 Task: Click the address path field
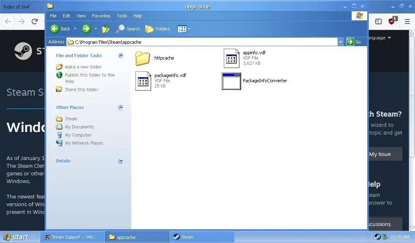click(x=202, y=42)
